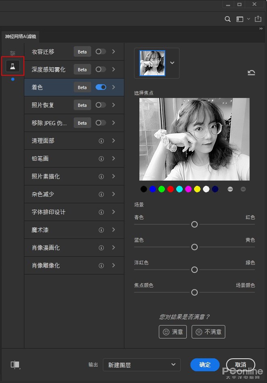Select the 杂色减少 filter row

click(74, 194)
